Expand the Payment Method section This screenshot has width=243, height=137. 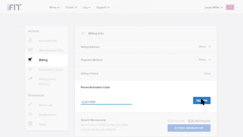coord(205,60)
